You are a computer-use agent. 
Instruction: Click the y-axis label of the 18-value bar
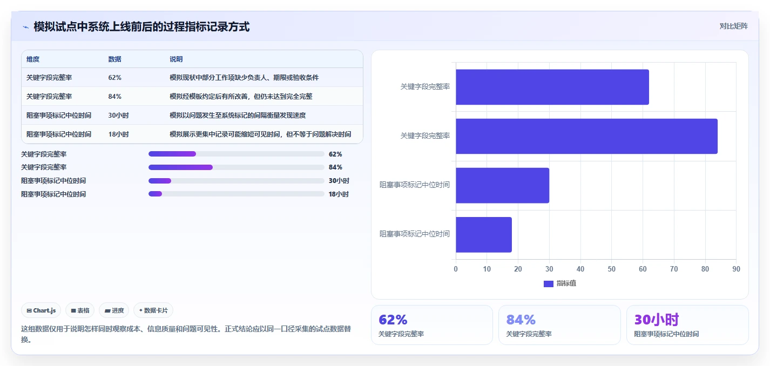415,234
